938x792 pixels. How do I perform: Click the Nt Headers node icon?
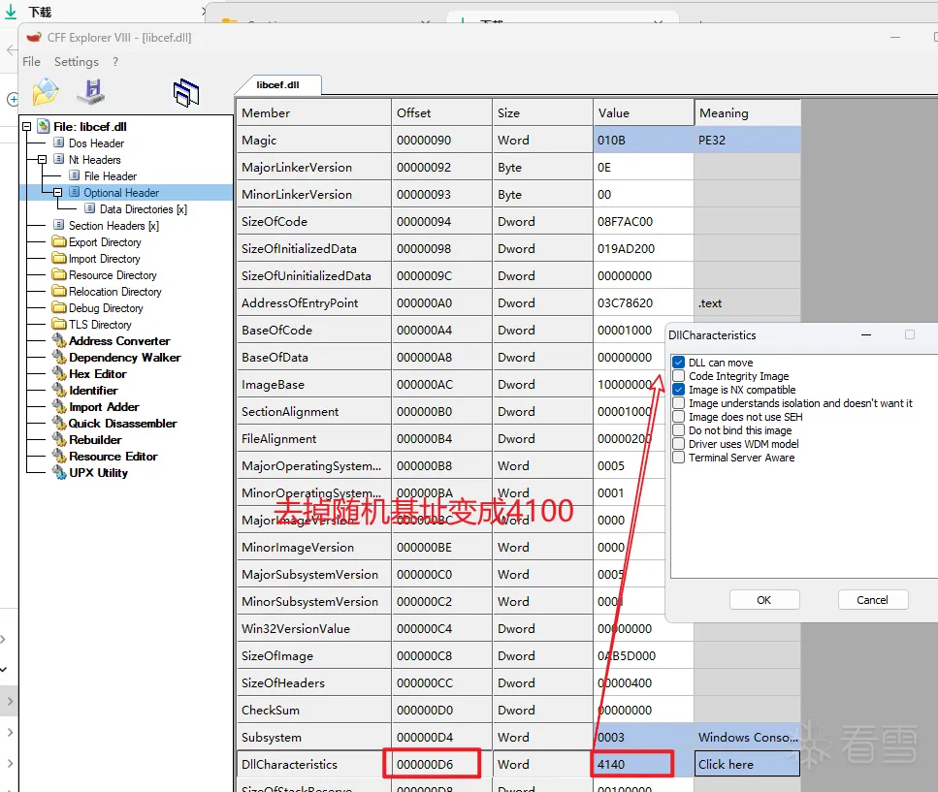[x=58, y=159]
